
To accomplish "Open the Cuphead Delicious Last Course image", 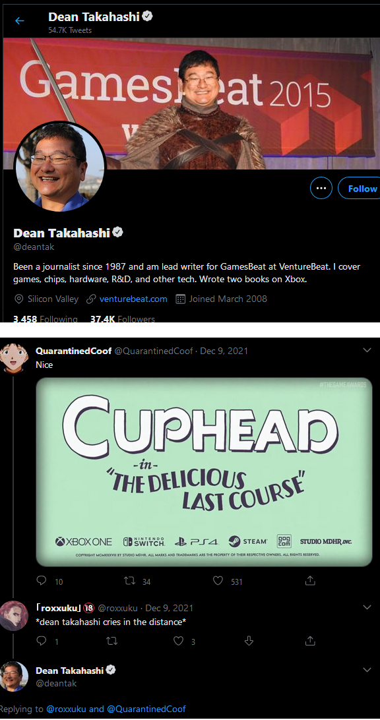I will coord(204,471).
